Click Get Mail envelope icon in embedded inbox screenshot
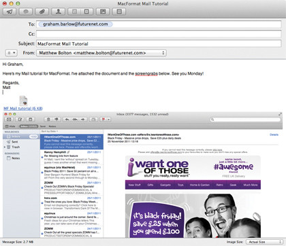 (x=9, y=120)
